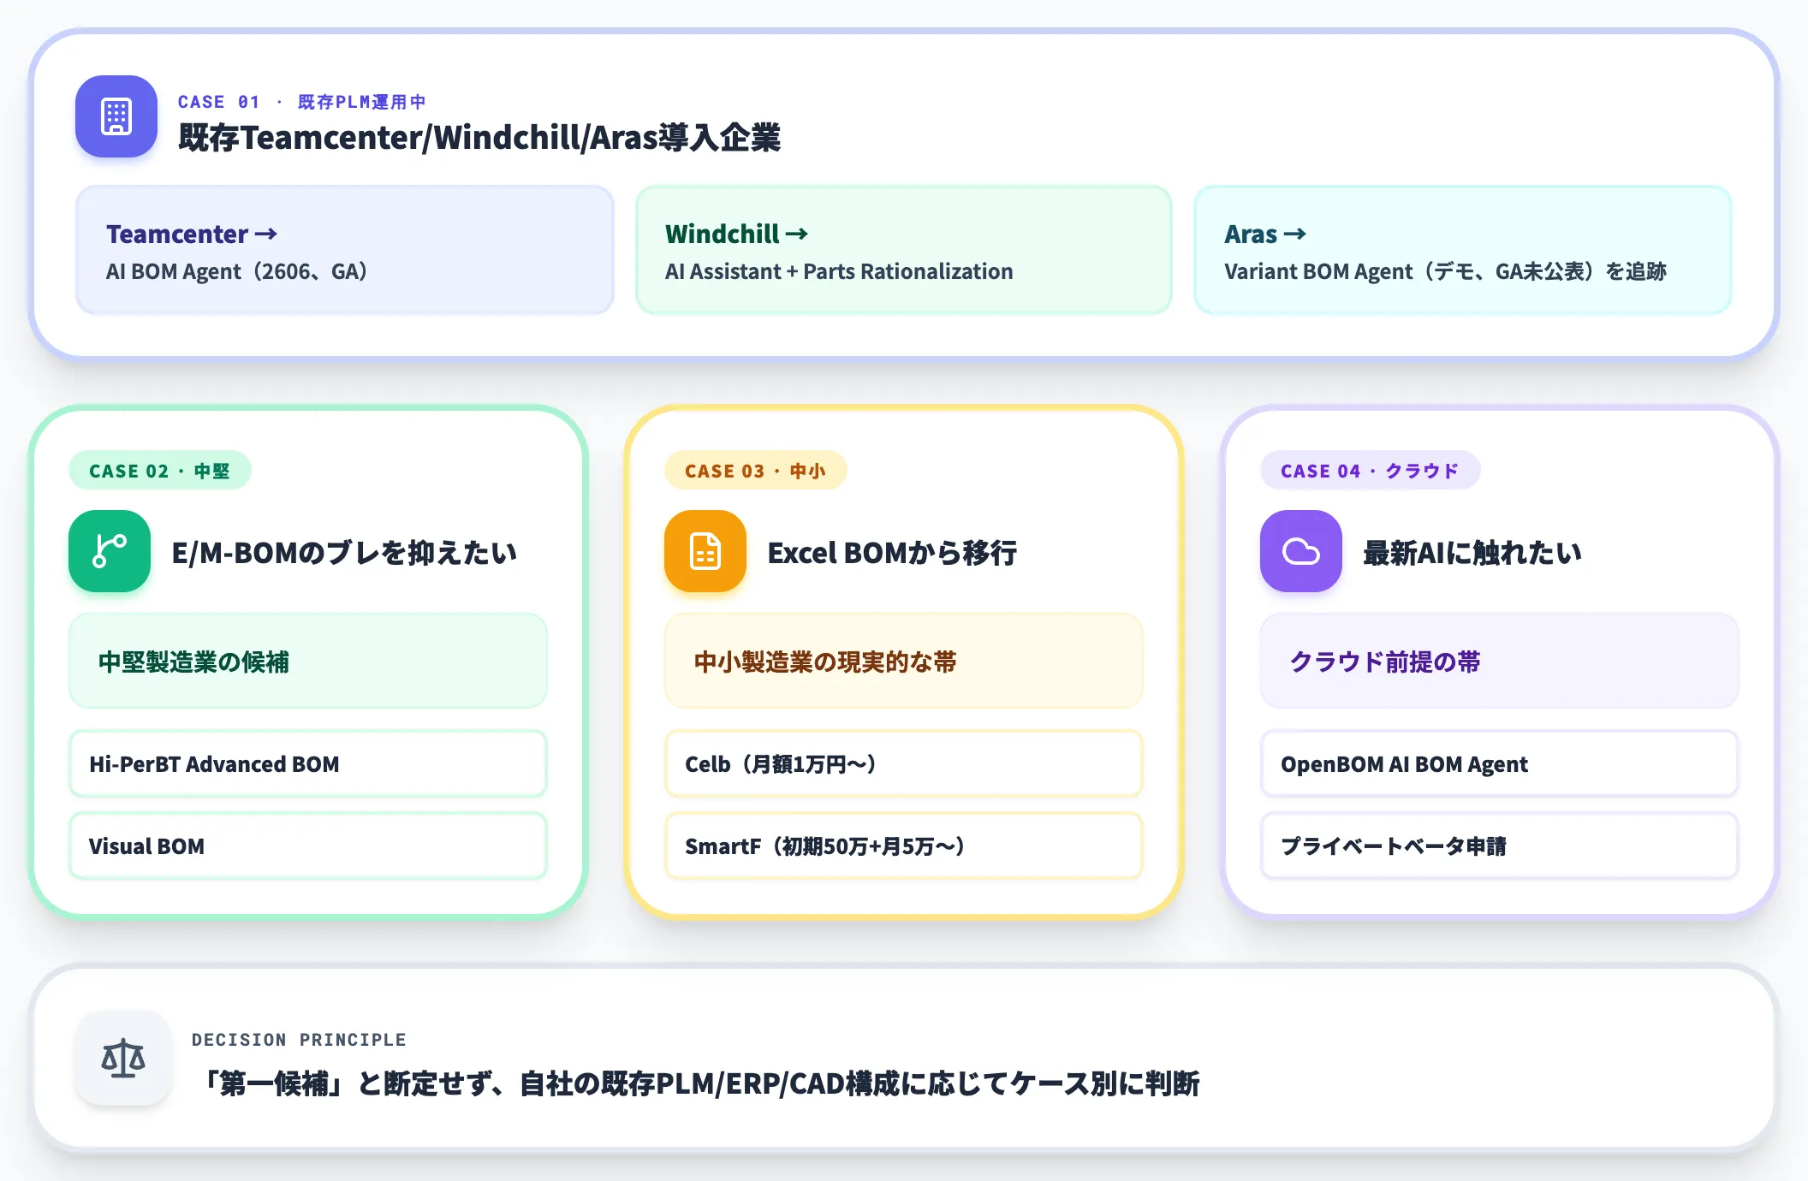The image size is (1808, 1181).
Task: Click the SmartF（初期50万+月5万〜）item
Action: [x=904, y=846]
